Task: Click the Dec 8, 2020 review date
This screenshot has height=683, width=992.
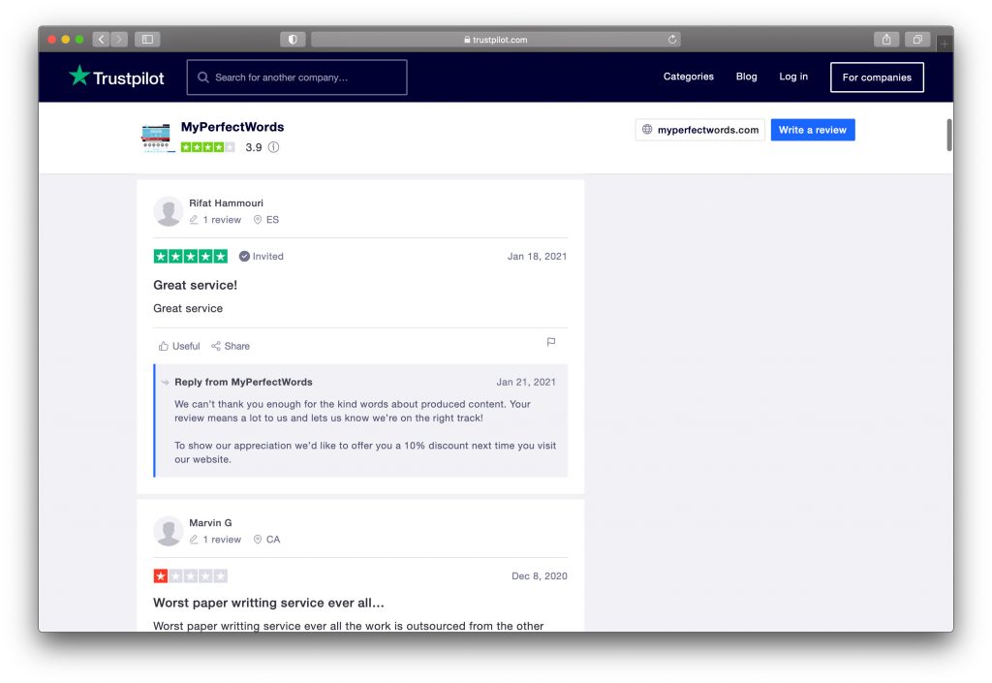Action: tap(539, 576)
